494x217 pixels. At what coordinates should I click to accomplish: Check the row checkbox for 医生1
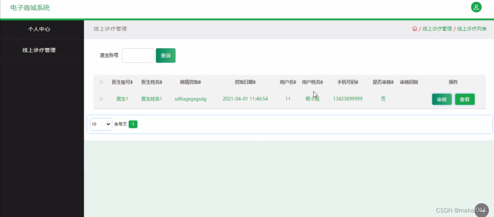[x=101, y=99]
